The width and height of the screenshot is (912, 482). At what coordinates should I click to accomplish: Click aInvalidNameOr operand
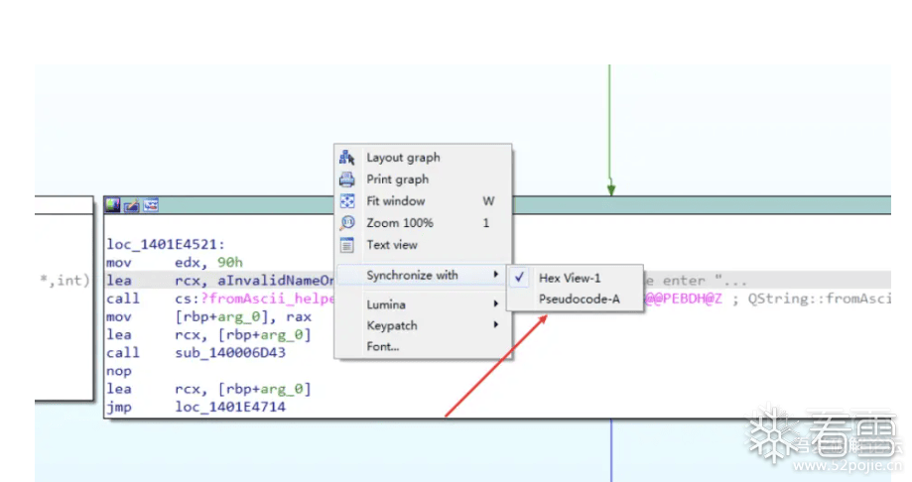coord(276,281)
